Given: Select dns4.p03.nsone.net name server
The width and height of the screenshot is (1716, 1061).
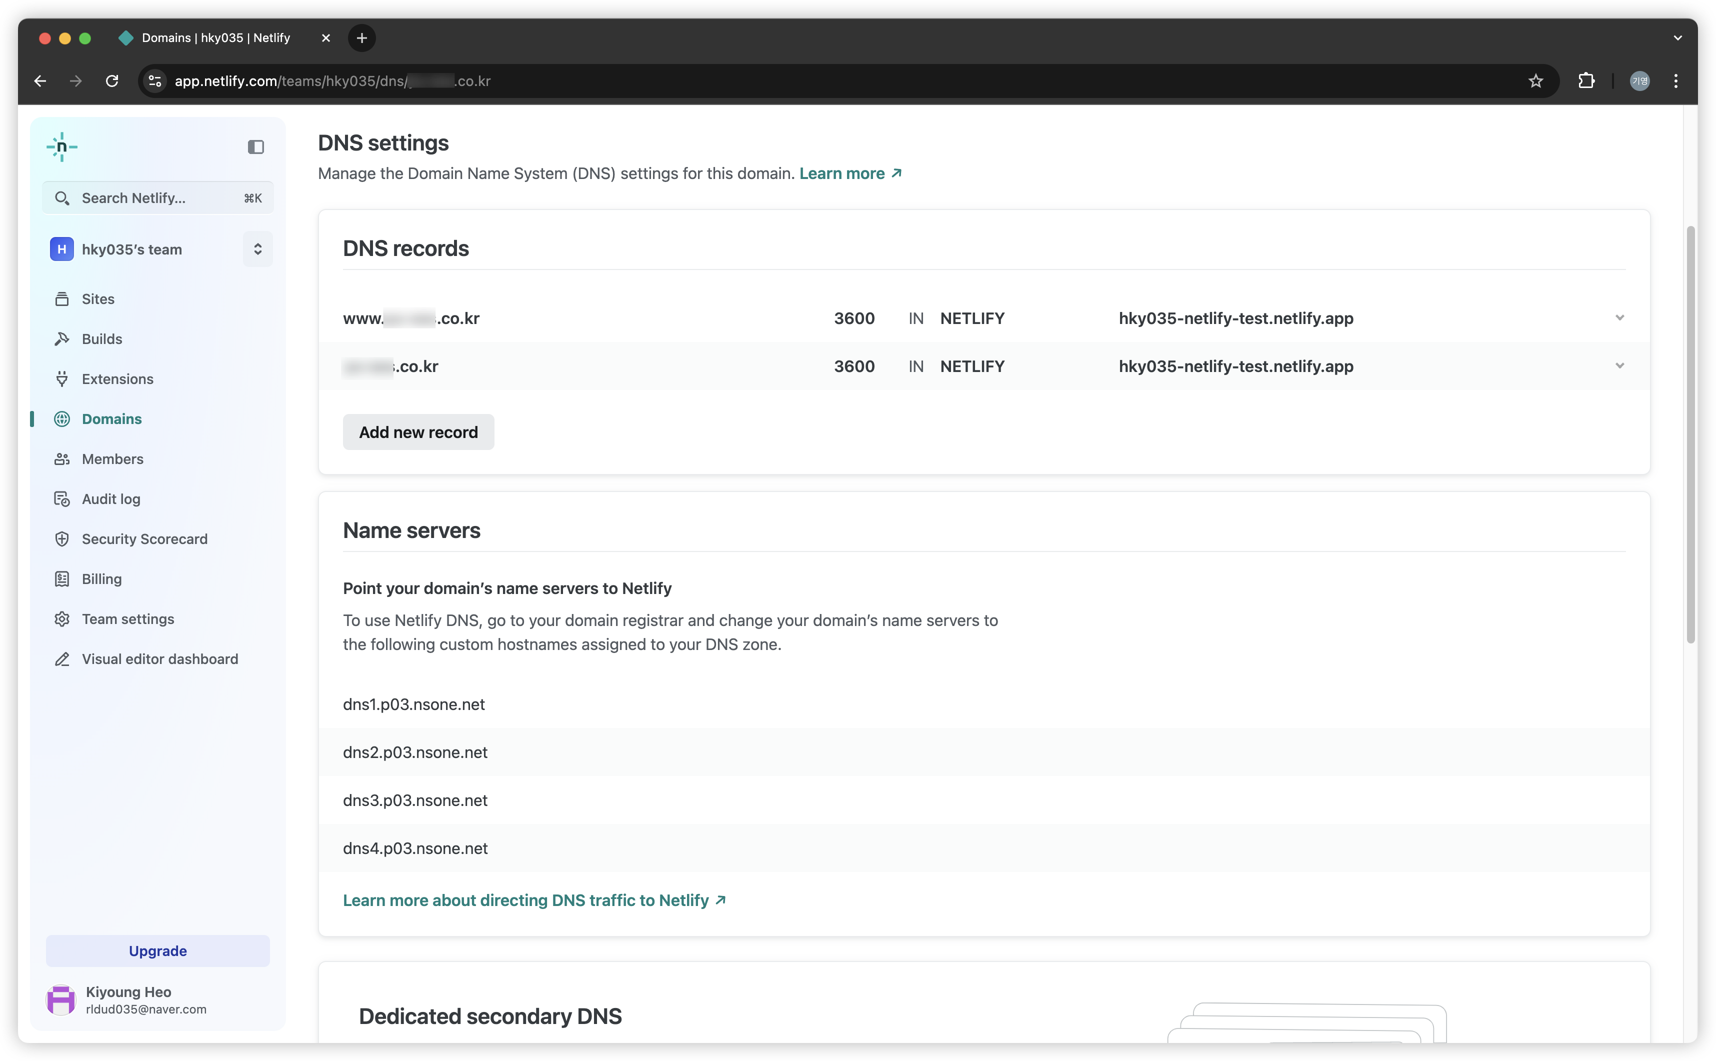Looking at the screenshot, I should (415, 848).
